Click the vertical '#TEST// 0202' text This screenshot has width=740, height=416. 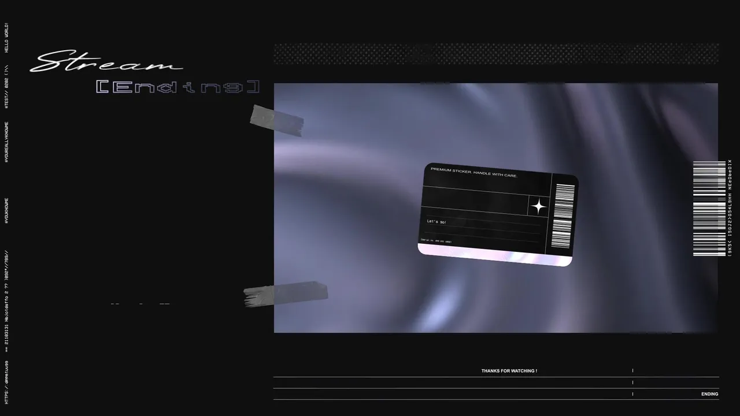click(x=6, y=94)
